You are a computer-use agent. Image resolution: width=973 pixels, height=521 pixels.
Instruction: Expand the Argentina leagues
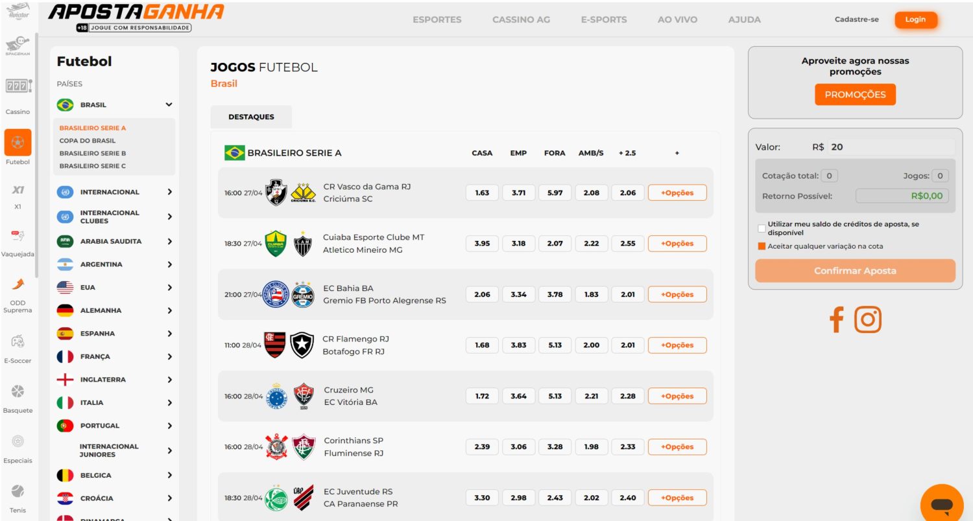[169, 264]
